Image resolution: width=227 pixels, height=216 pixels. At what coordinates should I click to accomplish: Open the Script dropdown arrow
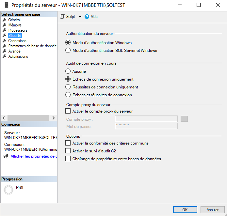pos(80,17)
